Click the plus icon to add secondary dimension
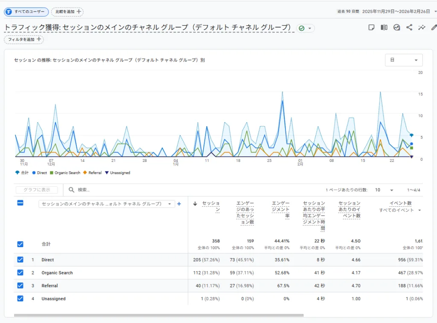Screen dimensions: 437x323 (x=179, y=204)
